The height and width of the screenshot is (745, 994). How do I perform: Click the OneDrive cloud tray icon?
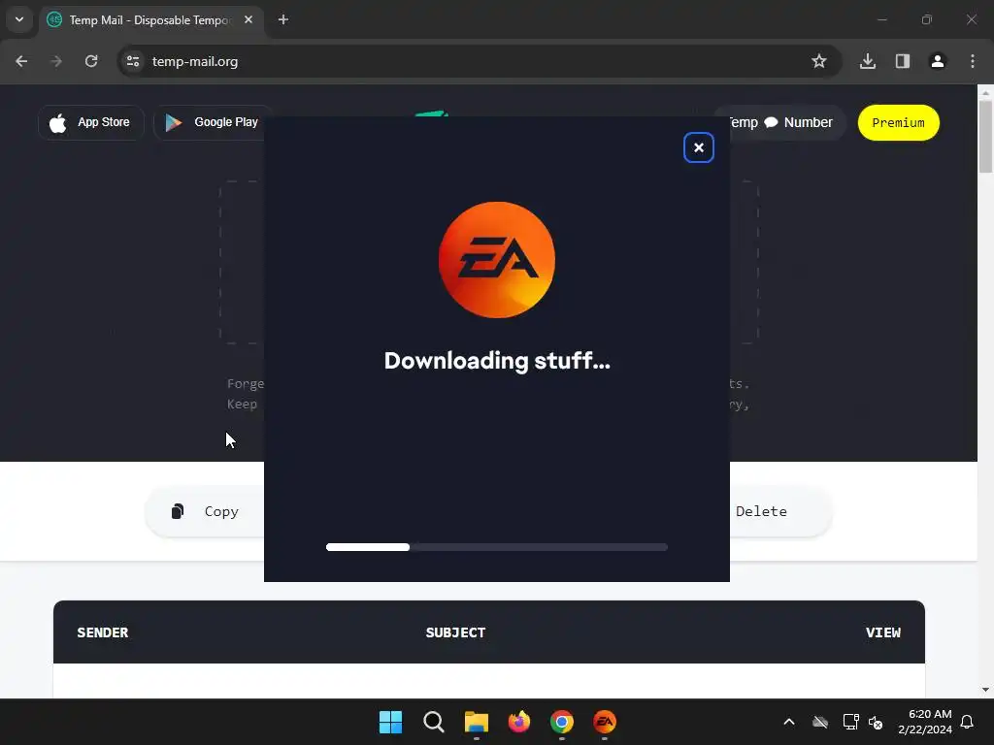click(x=820, y=722)
